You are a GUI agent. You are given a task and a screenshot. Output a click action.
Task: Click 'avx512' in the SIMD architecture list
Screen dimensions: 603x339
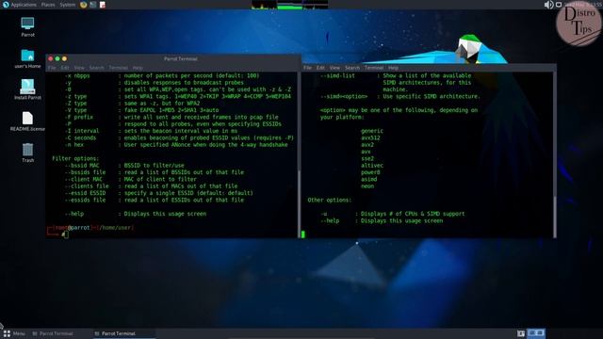tap(370, 137)
